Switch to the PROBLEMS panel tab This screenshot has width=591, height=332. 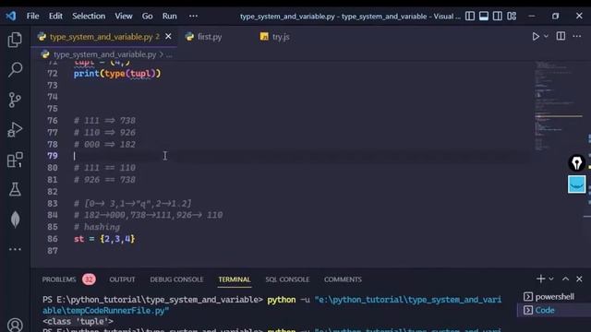coord(59,279)
